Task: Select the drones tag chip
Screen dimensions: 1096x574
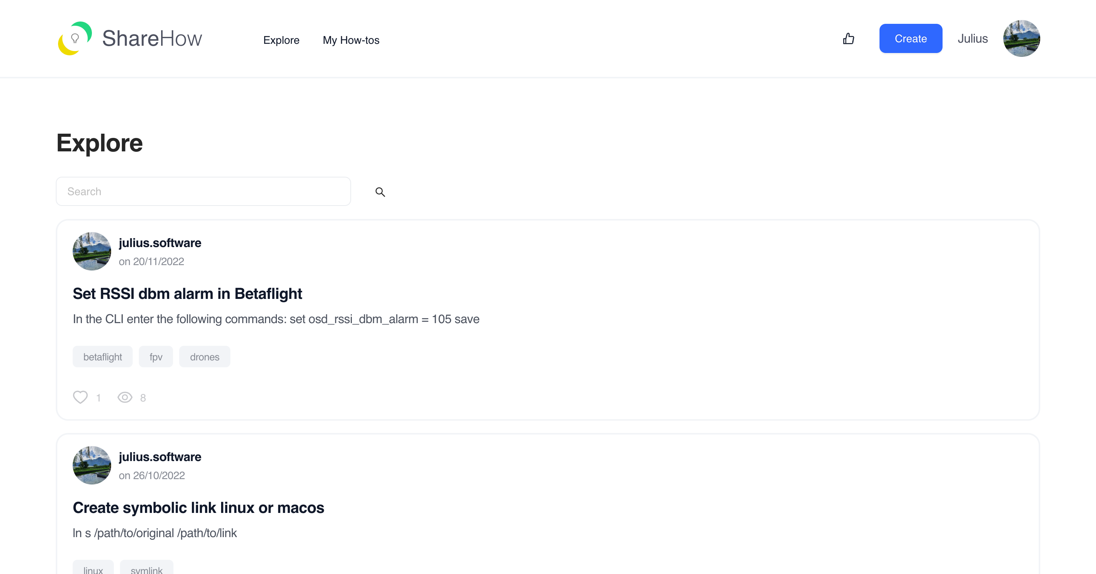Action: [205, 357]
